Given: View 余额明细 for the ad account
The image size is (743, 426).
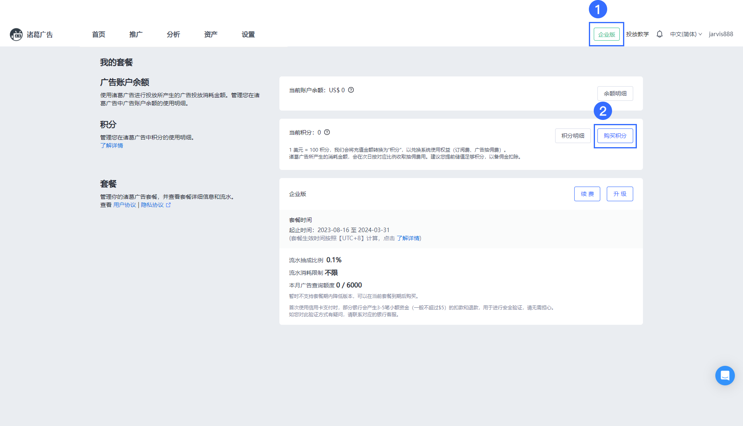Looking at the screenshot, I should [x=615, y=93].
